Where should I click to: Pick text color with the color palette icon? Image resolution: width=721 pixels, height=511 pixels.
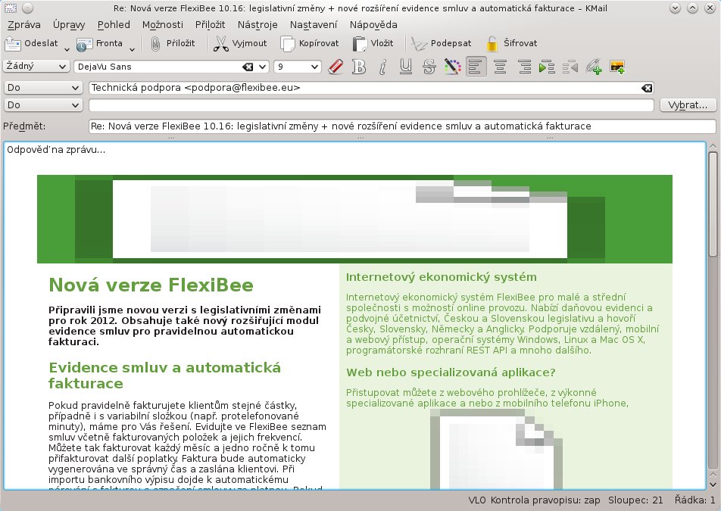[451, 67]
